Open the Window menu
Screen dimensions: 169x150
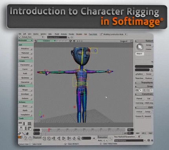click(43, 34)
